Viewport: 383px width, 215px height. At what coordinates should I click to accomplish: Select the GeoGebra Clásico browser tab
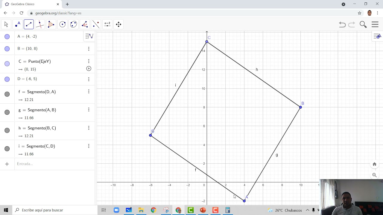click(31, 4)
